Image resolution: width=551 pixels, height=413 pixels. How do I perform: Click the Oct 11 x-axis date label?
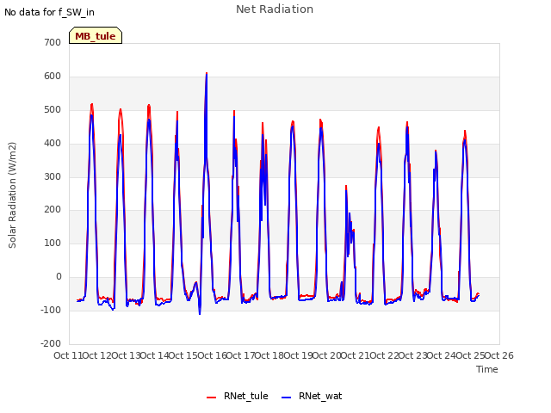(68, 355)
